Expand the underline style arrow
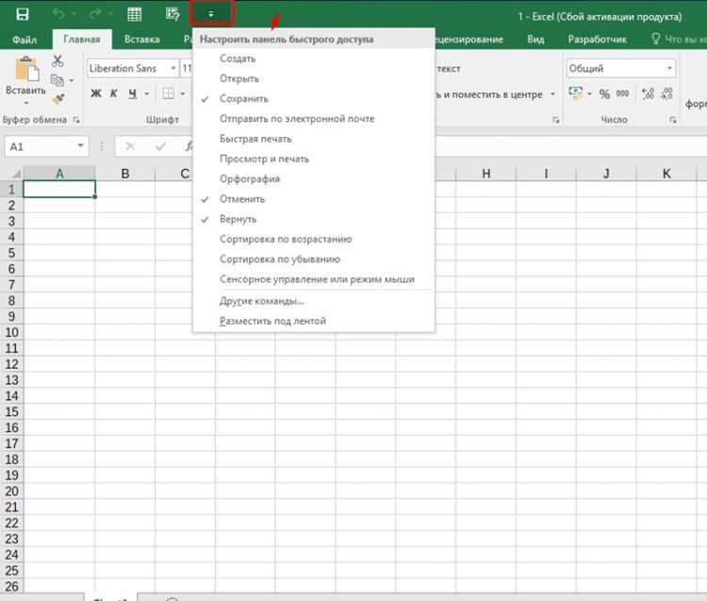 [146, 93]
